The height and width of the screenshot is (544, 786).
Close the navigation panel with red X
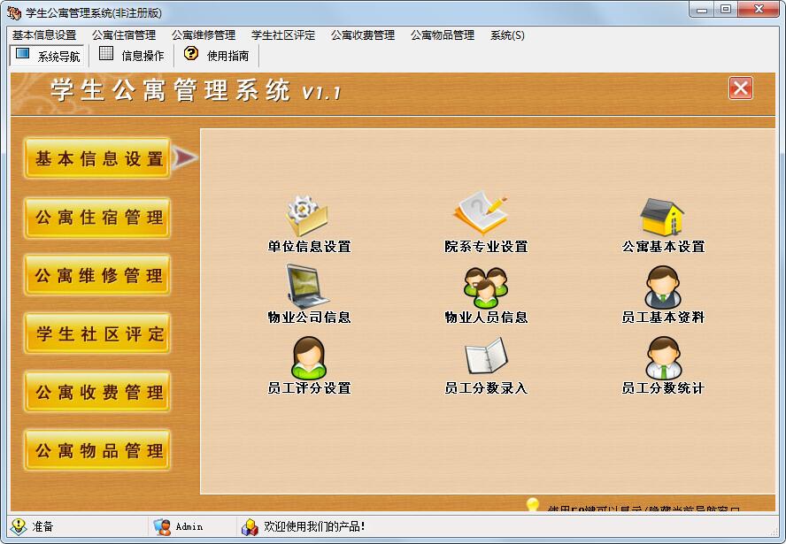[x=739, y=88]
